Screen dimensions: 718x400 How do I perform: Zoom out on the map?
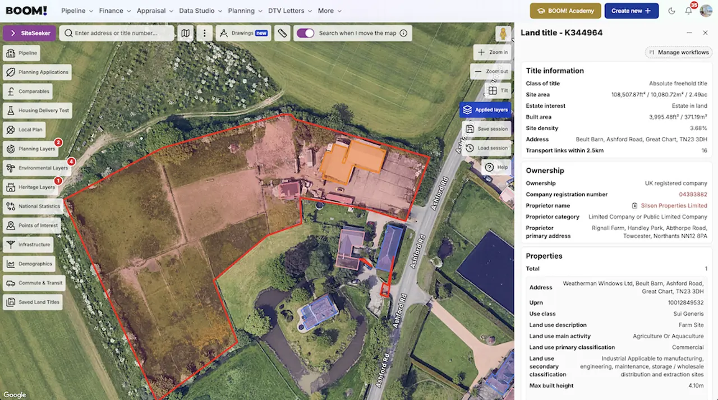click(x=490, y=71)
